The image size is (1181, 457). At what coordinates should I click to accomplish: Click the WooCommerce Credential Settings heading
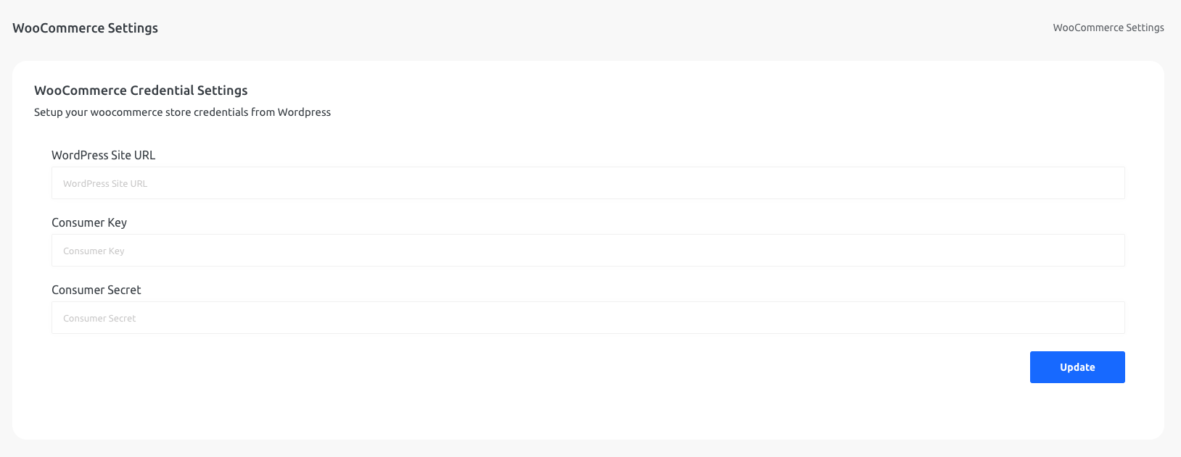click(x=141, y=91)
